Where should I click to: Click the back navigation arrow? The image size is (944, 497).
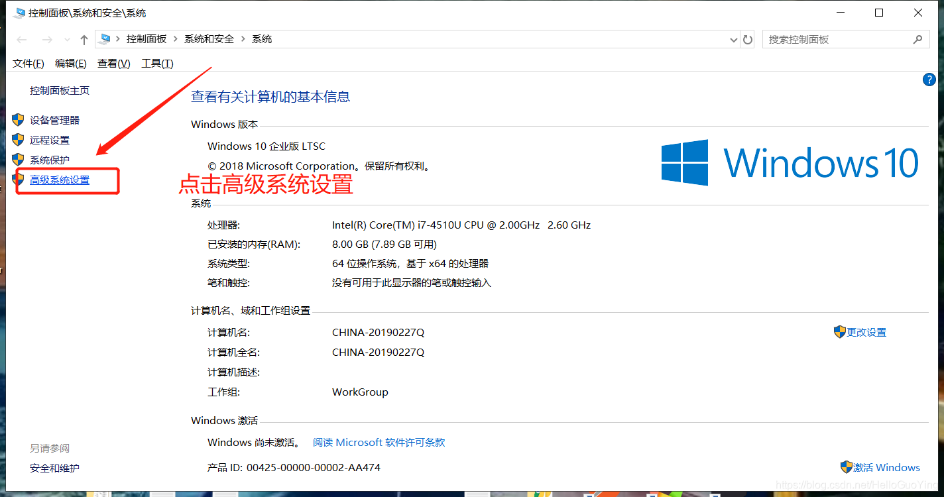click(21, 39)
